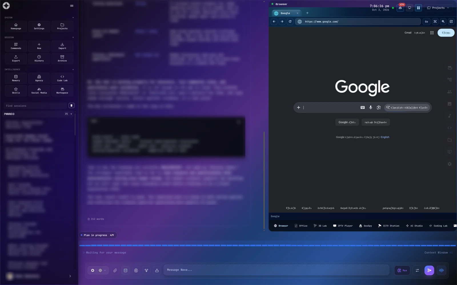Open the Google apps grid
457x285 pixels.
[x=432, y=33]
